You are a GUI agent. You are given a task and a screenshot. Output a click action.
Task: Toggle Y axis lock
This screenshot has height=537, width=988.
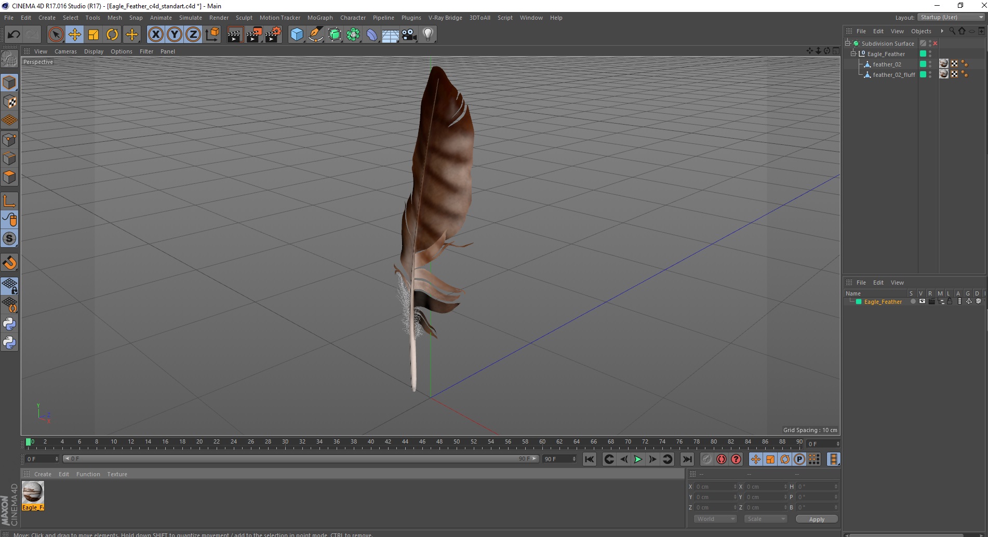click(x=175, y=35)
